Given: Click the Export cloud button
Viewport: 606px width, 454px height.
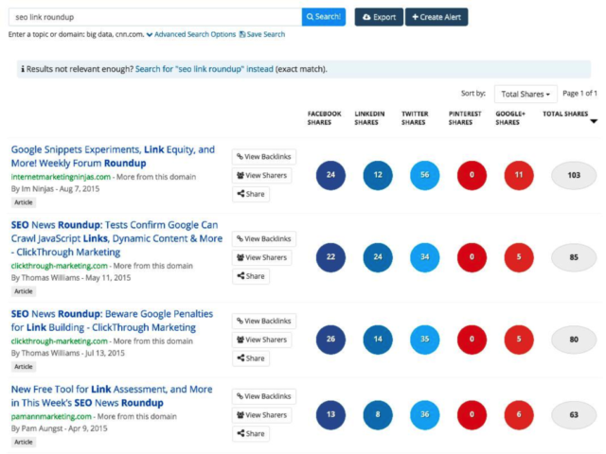Looking at the screenshot, I should (x=379, y=17).
